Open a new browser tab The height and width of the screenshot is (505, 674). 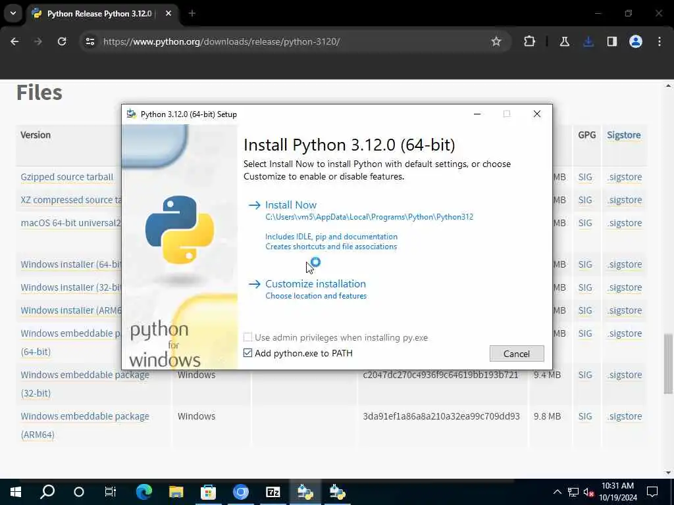[x=192, y=14]
